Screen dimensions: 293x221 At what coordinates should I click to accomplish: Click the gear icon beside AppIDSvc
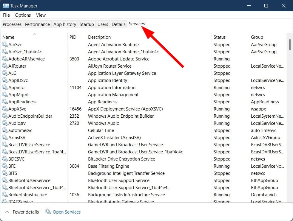5,80
